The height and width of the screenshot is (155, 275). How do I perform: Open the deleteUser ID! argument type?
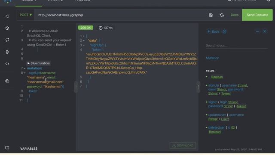(x=233, y=127)
